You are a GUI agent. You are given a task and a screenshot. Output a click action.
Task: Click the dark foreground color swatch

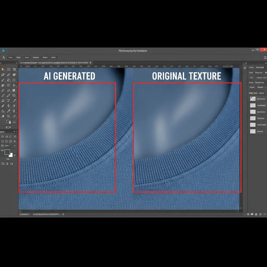(7, 152)
